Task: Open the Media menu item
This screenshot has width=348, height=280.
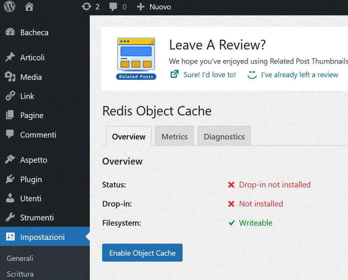Action: click(x=45, y=77)
